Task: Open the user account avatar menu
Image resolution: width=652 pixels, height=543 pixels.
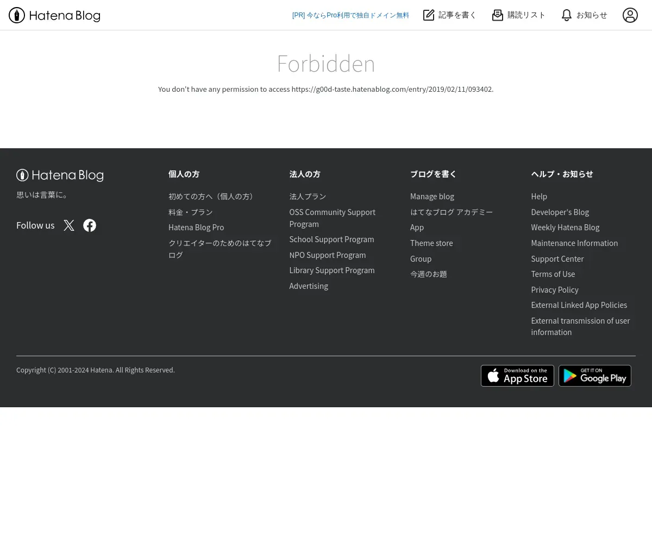Action: point(630,15)
